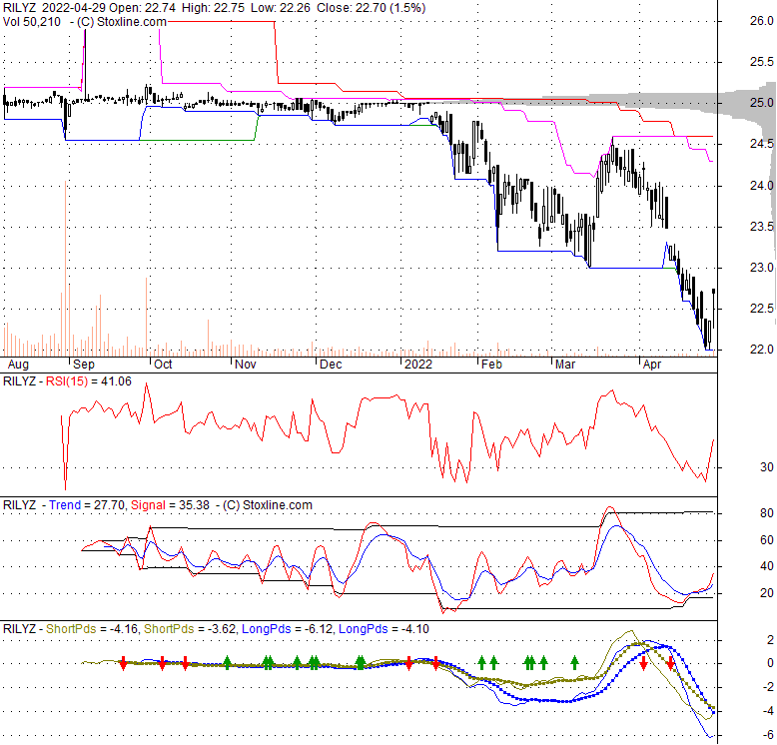Viewport: 777px width, 745px height.
Task: Click the blue 'Trend' legend label
Action: pyautogui.click(x=65, y=505)
